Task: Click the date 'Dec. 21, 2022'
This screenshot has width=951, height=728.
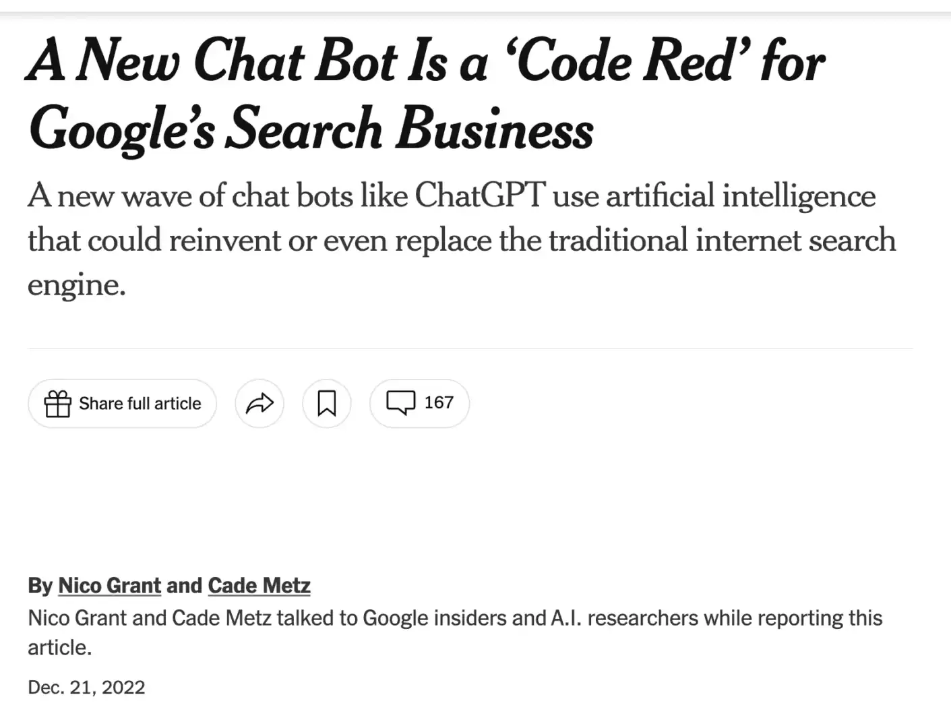Action: (86, 686)
